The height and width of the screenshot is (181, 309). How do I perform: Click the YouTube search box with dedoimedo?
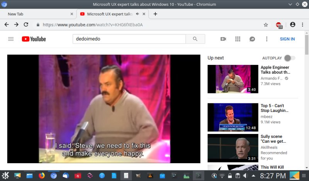pos(129,39)
